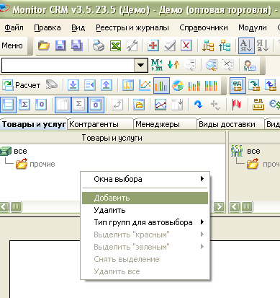Screen dimensions: 280x298
Task: Choose Добавить in the context menu
Action: pyautogui.click(x=145, y=198)
